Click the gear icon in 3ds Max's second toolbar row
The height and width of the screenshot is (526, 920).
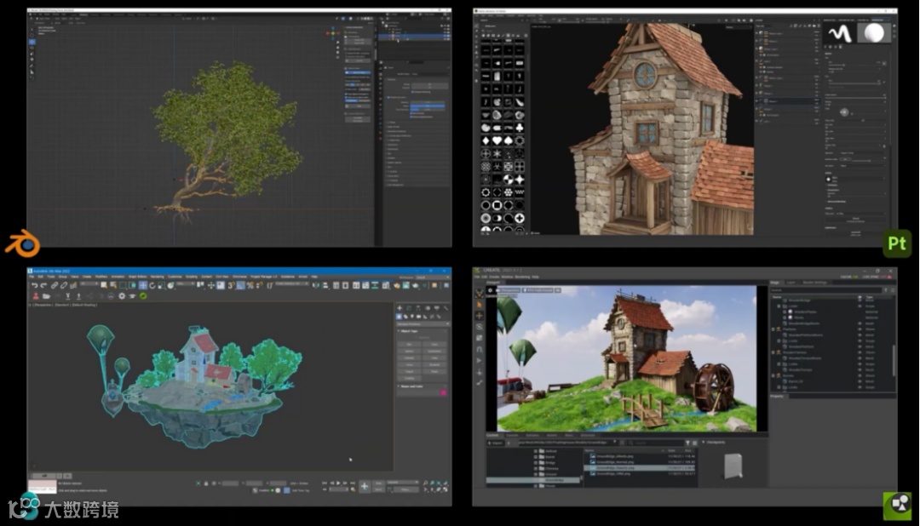tap(122, 296)
